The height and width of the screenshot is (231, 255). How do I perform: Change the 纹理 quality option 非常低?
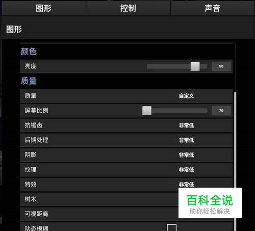tap(186, 170)
